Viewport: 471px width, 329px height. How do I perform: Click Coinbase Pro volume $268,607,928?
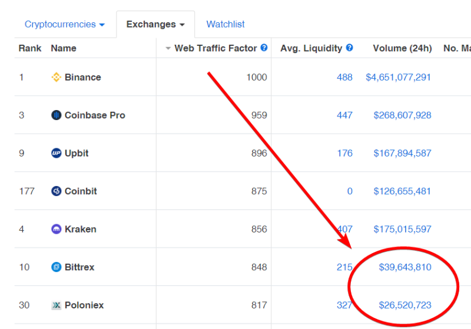point(402,115)
